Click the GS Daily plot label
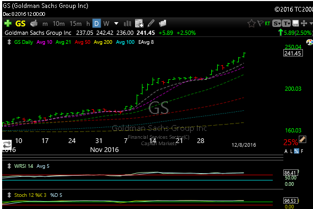Screen dimensions: 313x209 (x=23, y=42)
